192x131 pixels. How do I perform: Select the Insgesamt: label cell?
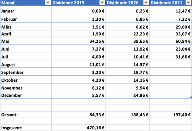point(26,128)
